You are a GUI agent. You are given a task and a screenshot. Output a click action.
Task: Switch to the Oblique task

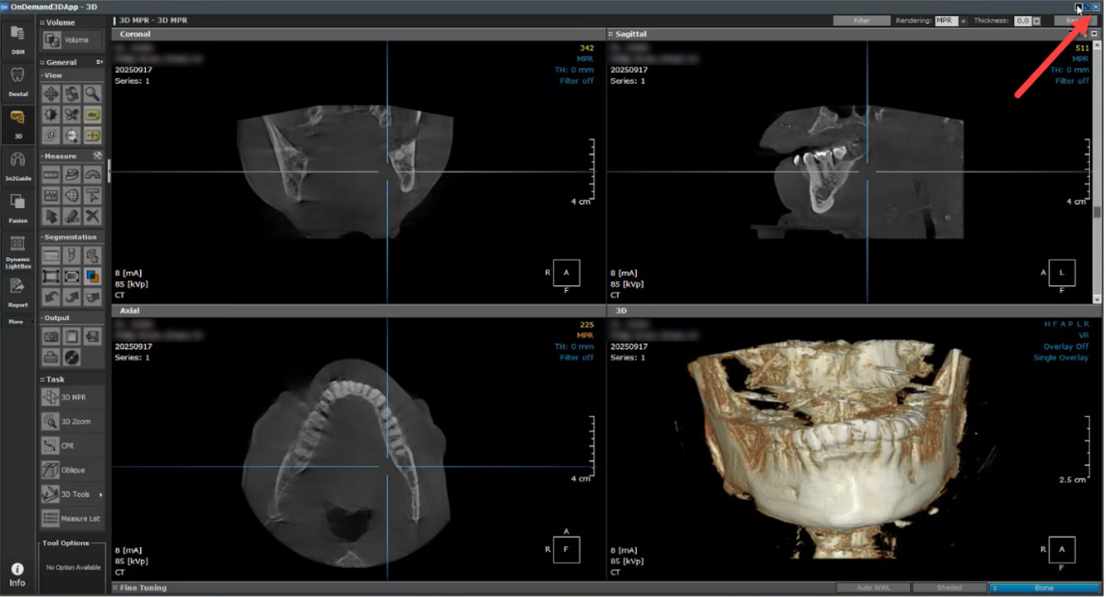72,470
